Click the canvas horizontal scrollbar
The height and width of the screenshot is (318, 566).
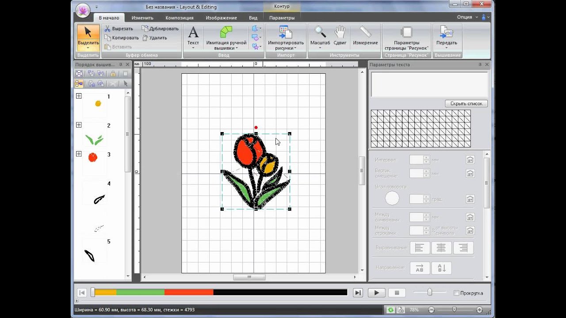coord(249,277)
